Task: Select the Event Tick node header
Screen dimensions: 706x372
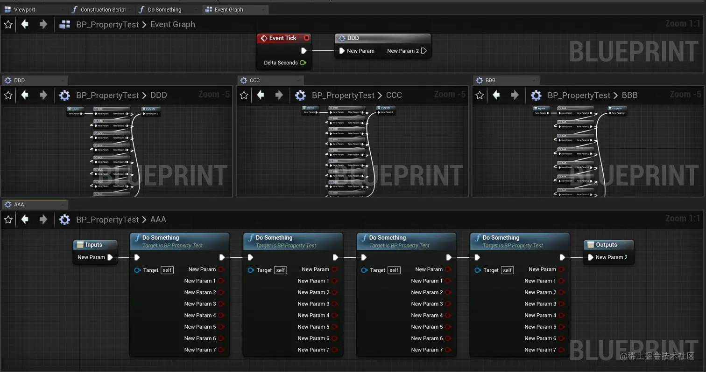Action: (284, 38)
